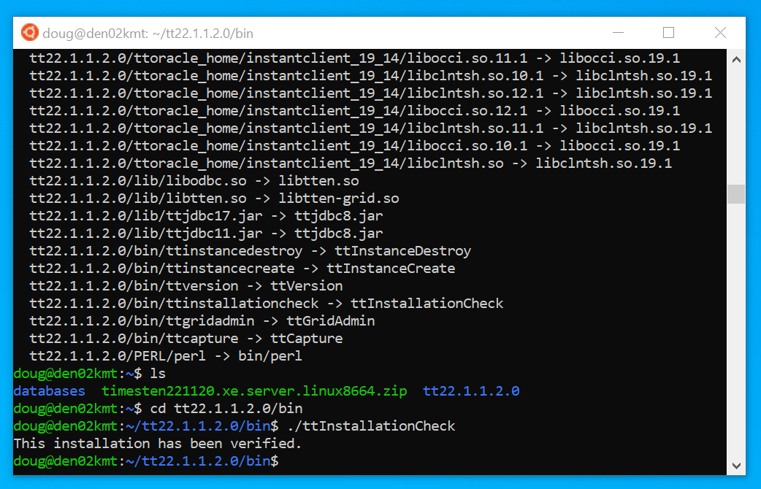Click the final shell prompt line
The width and height of the screenshot is (761, 489).
coord(146,461)
